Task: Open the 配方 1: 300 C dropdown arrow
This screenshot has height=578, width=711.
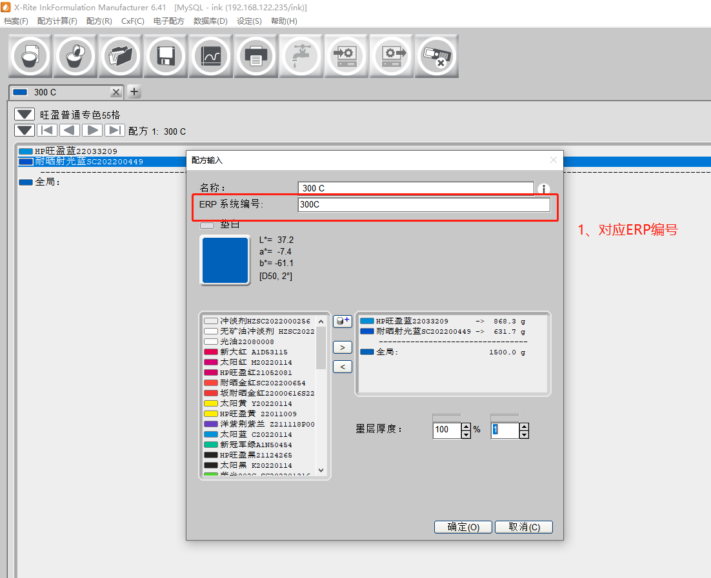Action: point(25,130)
